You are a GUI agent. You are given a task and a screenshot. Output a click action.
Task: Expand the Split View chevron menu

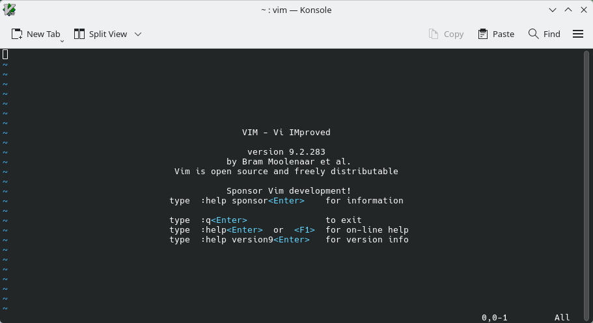pos(138,34)
